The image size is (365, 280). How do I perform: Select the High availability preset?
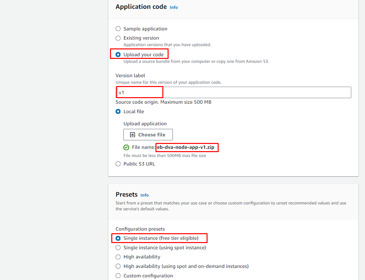click(x=118, y=257)
